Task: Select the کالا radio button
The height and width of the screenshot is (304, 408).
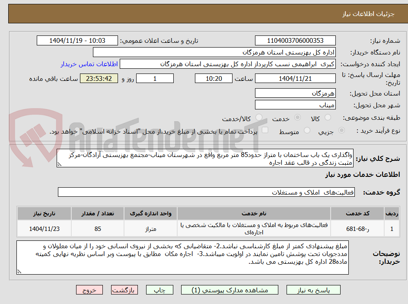Action: pos(328,117)
